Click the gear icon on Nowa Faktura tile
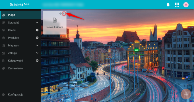The image size is (194, 102). 60,14
